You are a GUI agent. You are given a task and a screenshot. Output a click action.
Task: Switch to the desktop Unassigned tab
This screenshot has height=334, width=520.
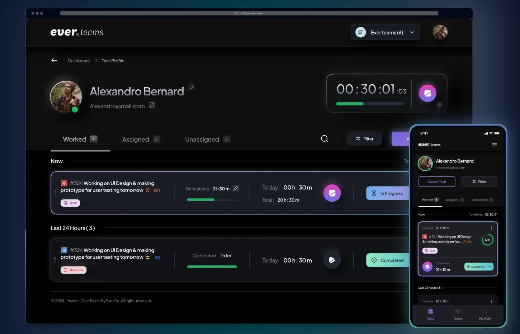[207, 139]
